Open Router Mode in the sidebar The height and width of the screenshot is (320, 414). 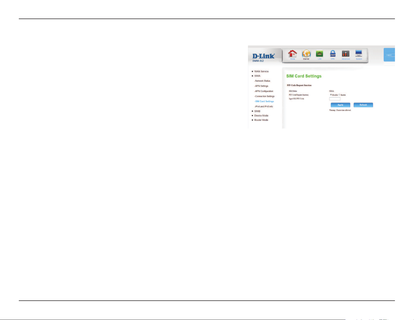pos(261,120)
